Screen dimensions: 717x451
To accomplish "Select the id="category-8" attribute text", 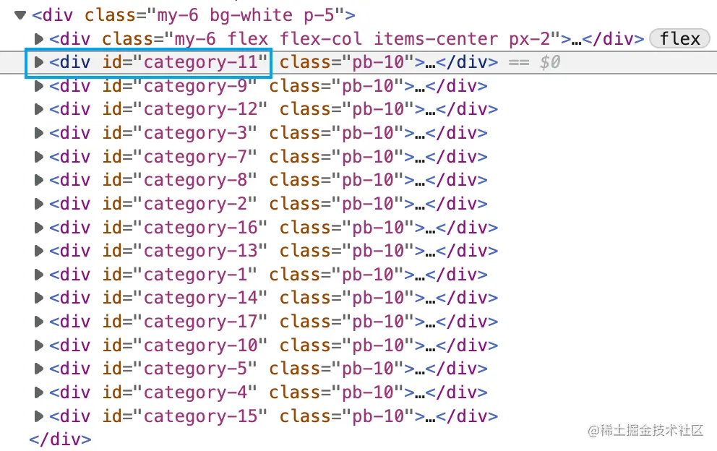I will point(179,180).
